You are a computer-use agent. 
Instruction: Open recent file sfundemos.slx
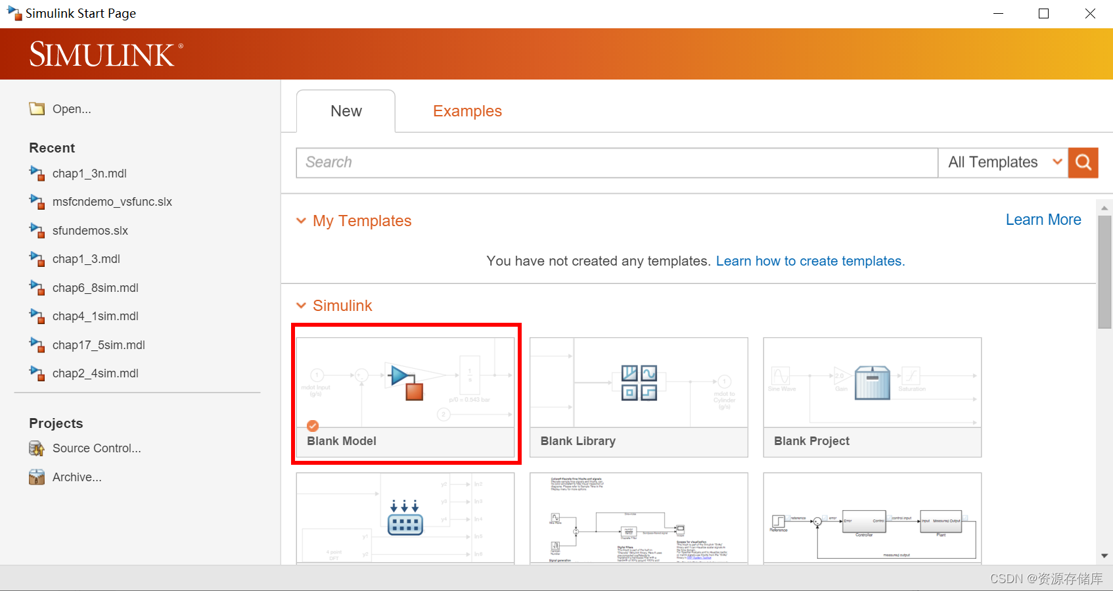pos(90,231)
